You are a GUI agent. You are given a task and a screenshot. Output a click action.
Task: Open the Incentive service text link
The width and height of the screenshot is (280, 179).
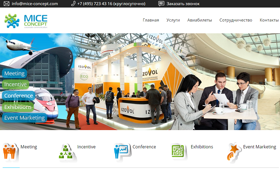point(86,147)
